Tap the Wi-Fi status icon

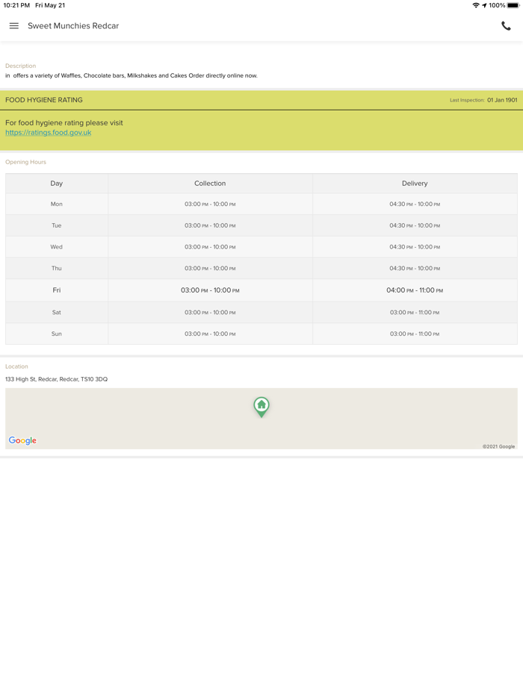[x=476, y=5]
